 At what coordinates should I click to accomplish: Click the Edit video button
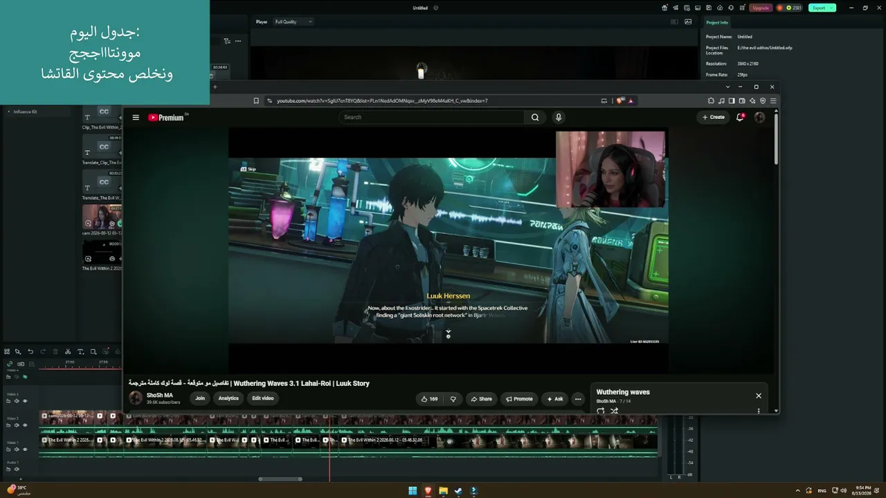point(263,398)
